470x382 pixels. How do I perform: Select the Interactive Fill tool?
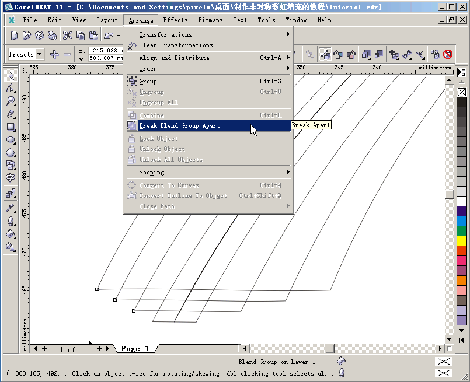[x=11, y=247]
